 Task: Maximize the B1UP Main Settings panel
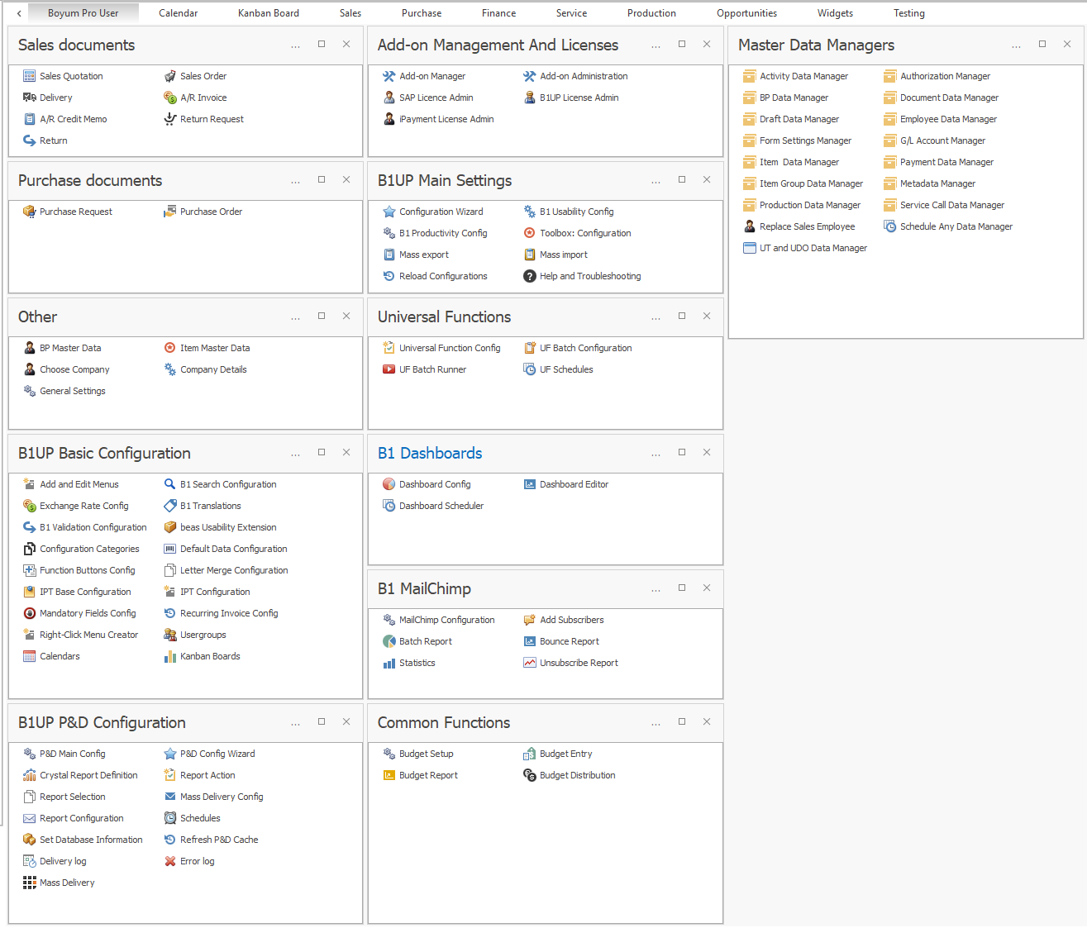(x=682, y=179)
